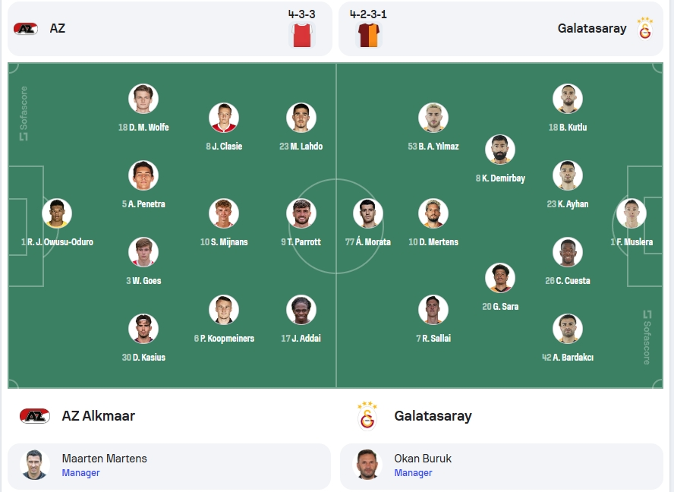Click Galatasaray crest below the pitch
674x492 pixels.
click(367, 416)
